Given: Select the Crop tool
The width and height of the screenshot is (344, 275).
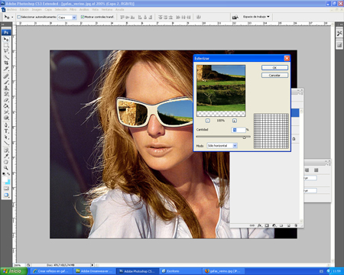Looking at the screenshot, I should click(6, 63).
